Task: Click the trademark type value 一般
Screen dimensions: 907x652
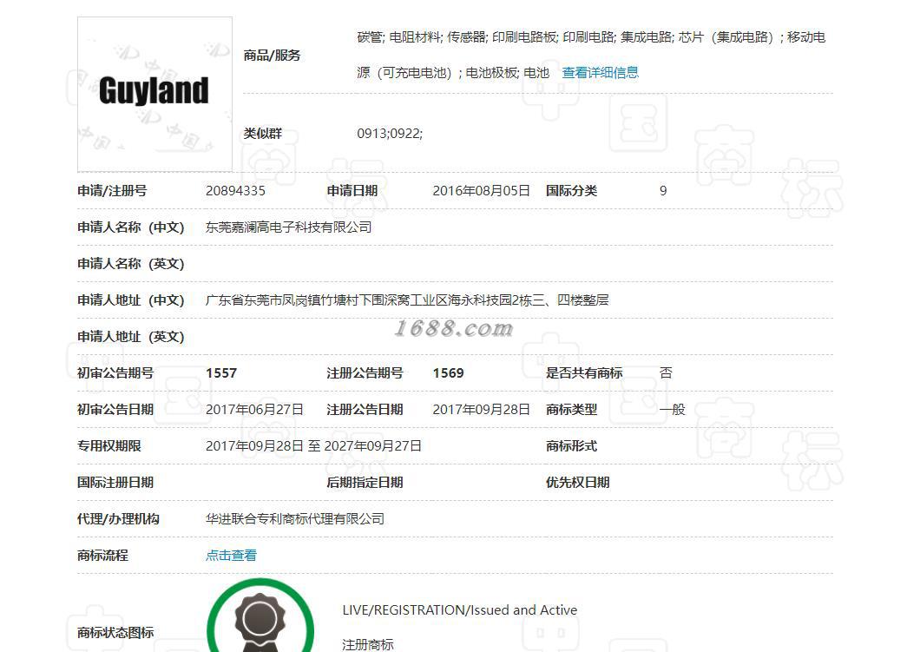Action: 672,410
